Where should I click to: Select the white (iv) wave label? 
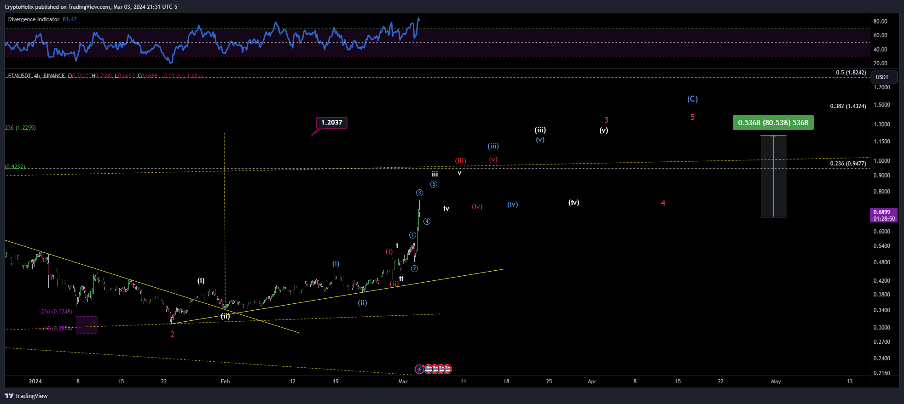pos(574,203)
